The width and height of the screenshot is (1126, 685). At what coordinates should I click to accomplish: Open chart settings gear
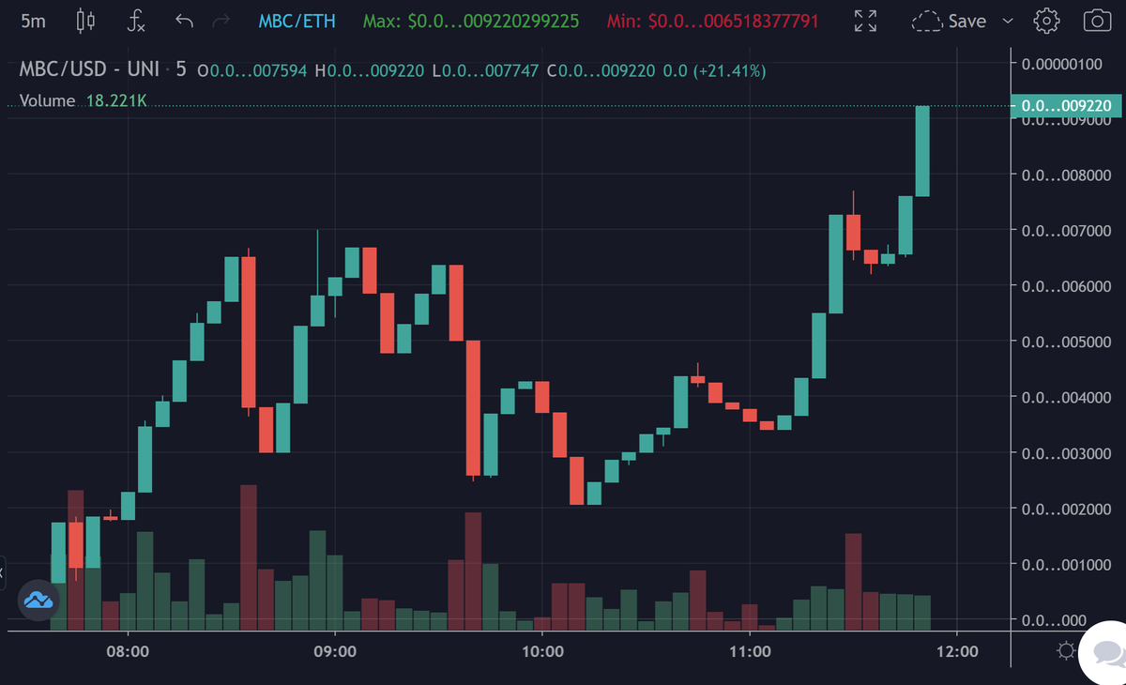[1046, 21]
